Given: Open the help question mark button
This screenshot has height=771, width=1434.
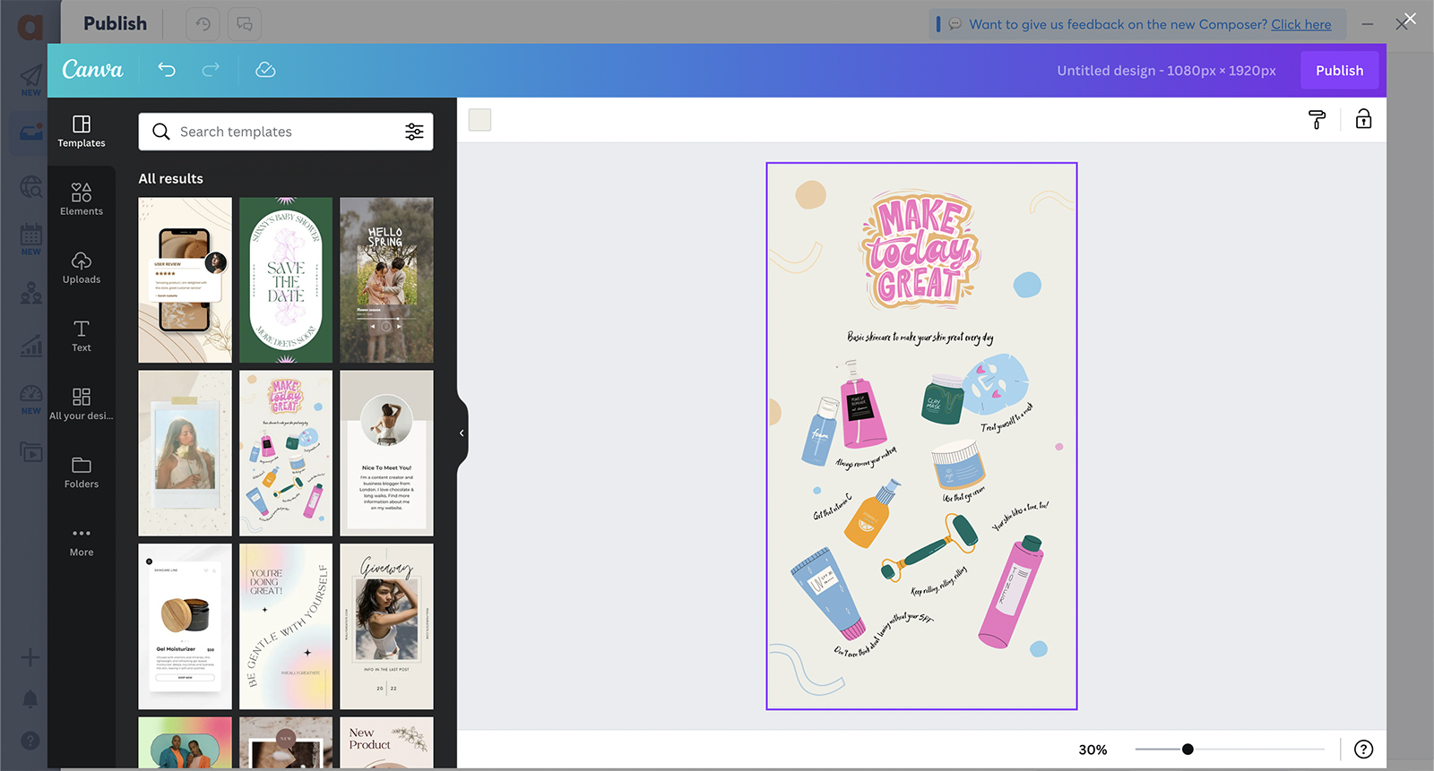Looking at the screenshot, I should 1363,750.
